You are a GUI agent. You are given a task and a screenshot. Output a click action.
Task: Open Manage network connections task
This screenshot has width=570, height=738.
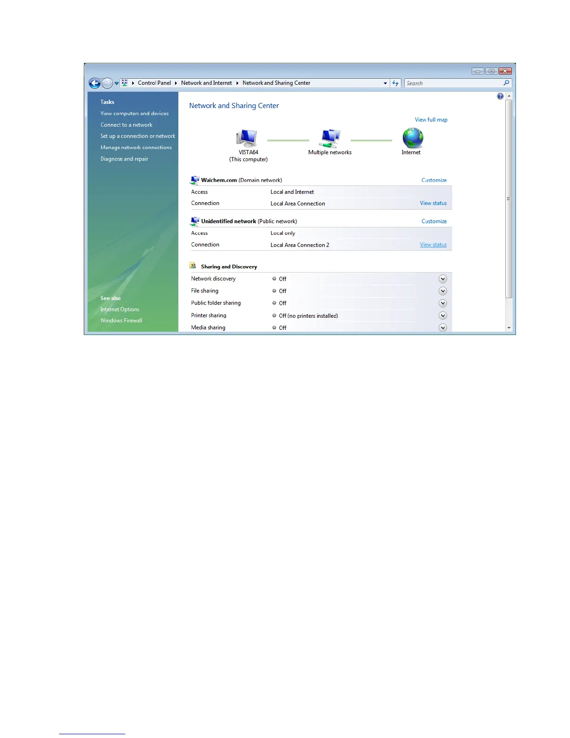coord(136,147)
